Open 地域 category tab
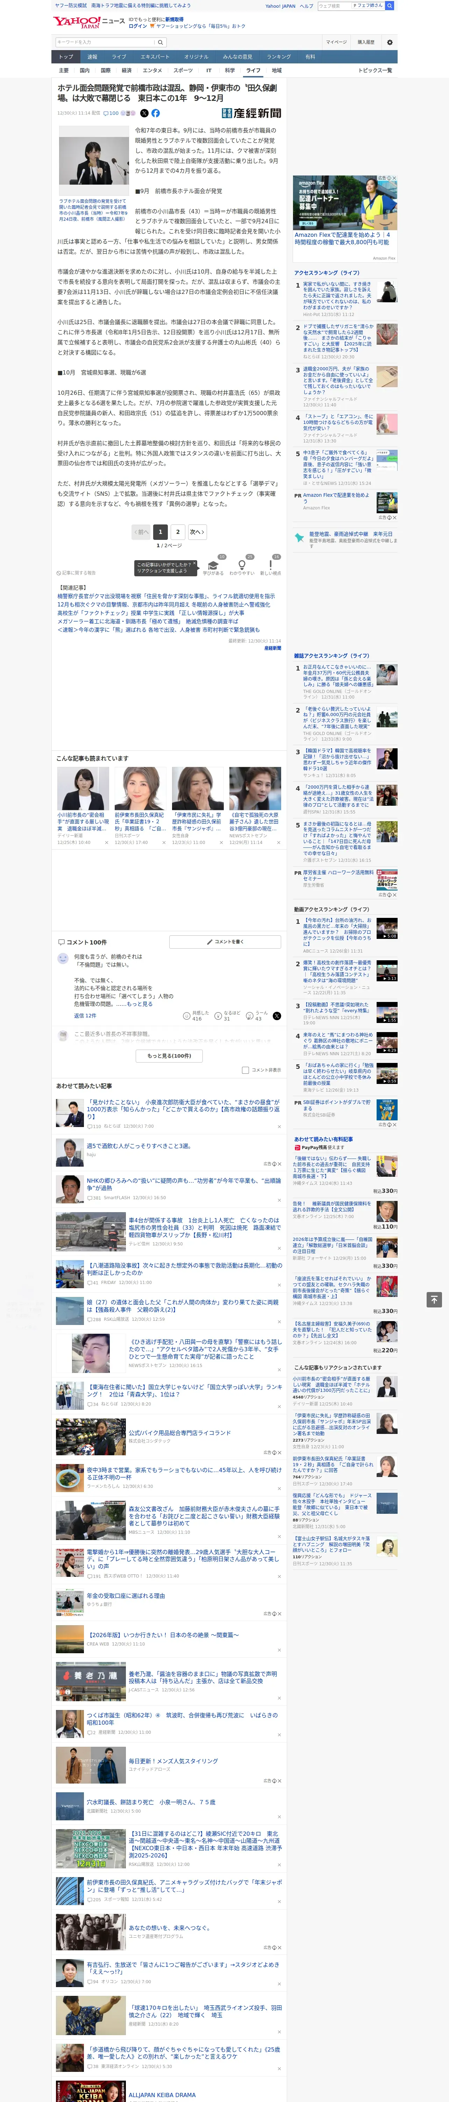The height and width of the screenshot is (2102, 449). tap(276, 70)
